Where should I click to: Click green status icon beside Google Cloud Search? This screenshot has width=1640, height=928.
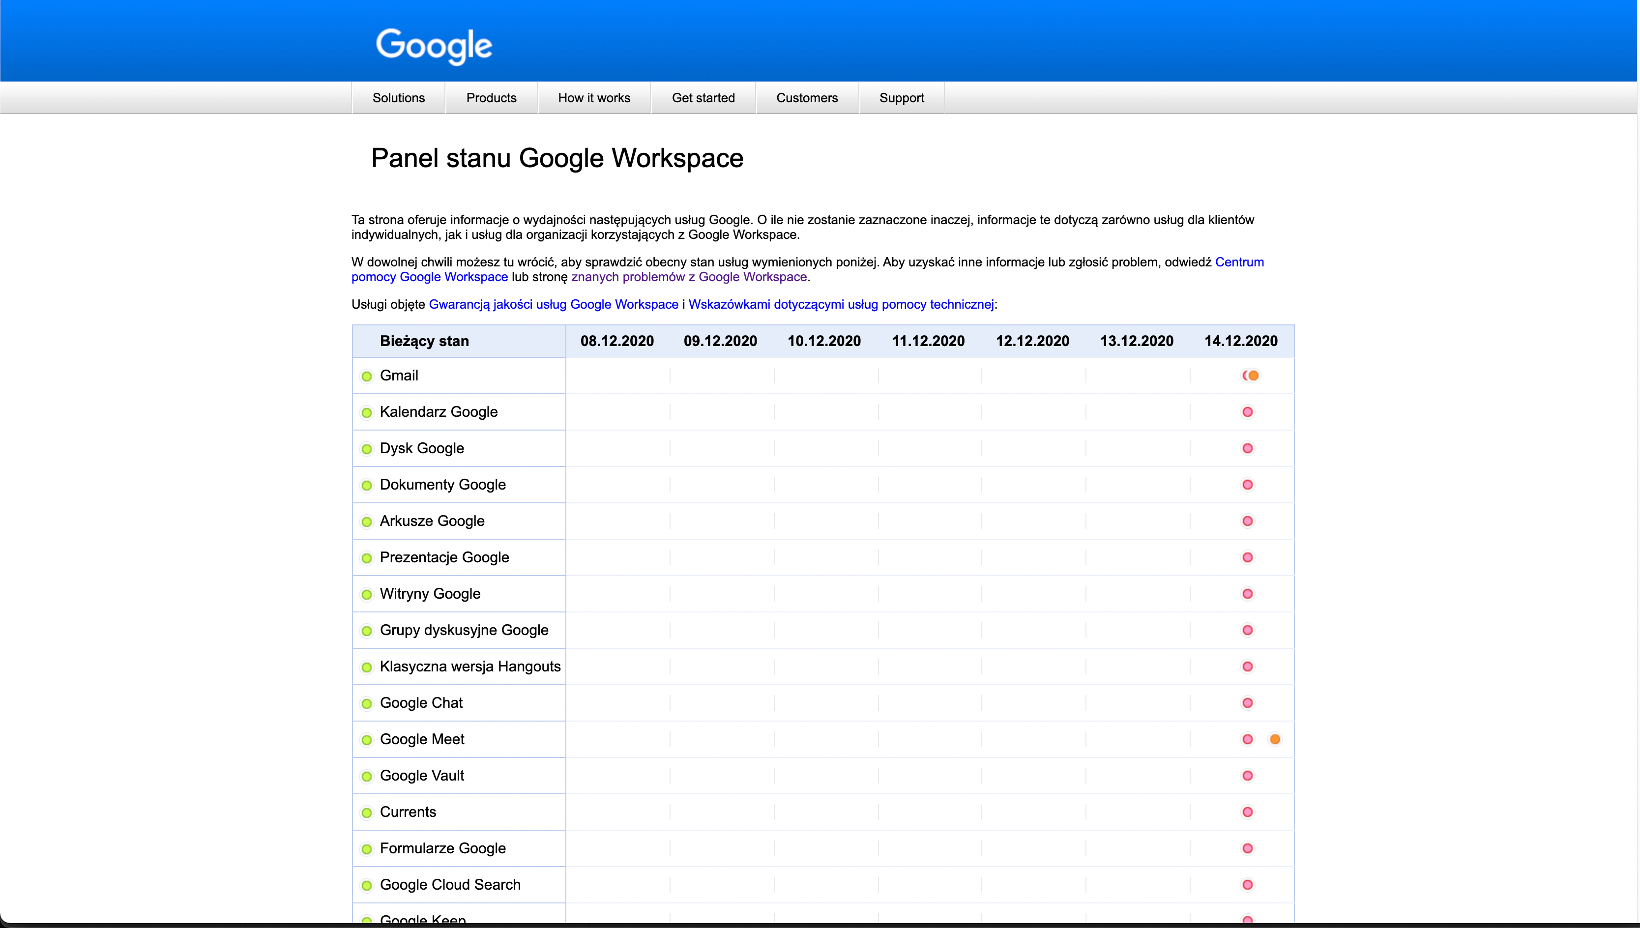pyautogui.click(x=367, y=885)
